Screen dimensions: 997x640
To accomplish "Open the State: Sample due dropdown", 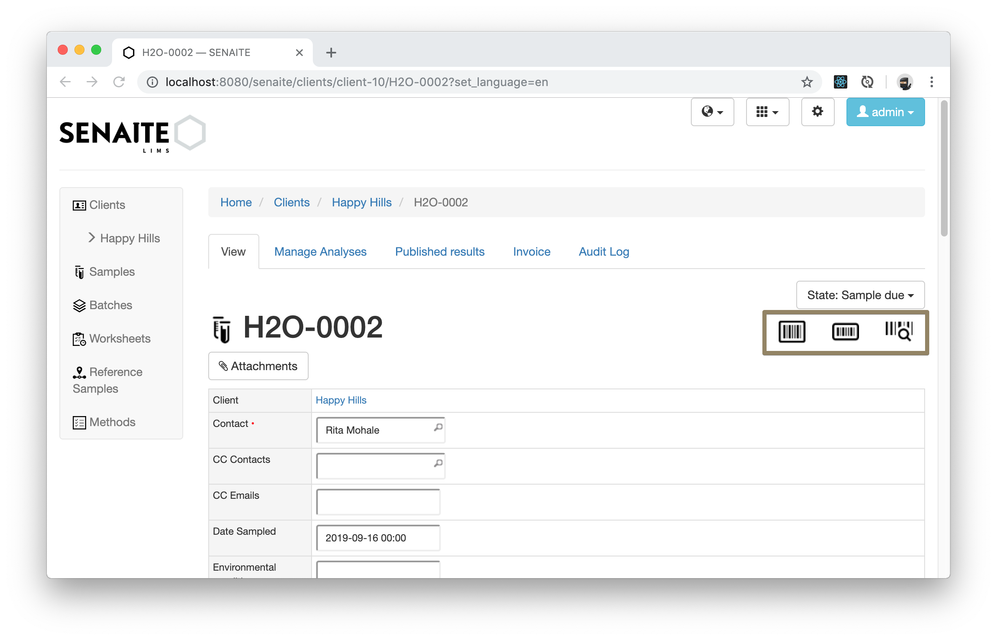I will tap(860, 295).
